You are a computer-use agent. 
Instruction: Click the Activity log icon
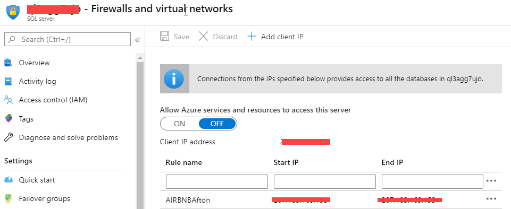(9, 81)
